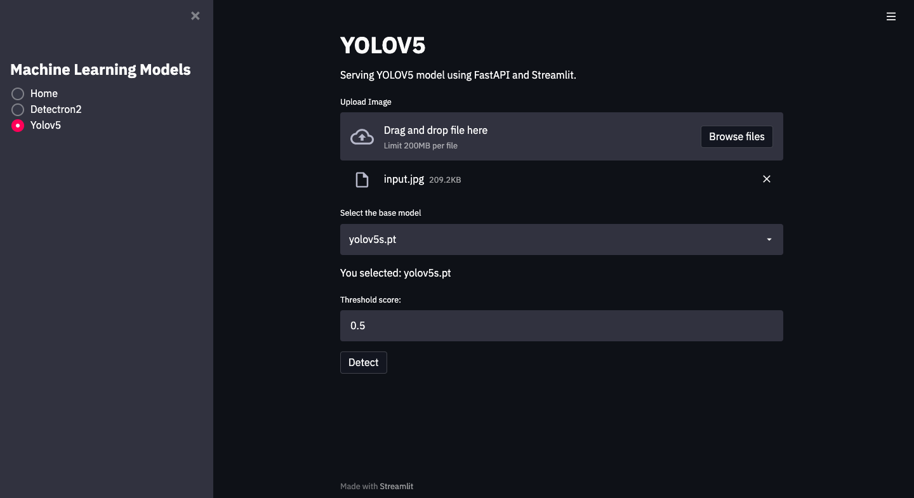The height and width of the screenshot is (498, 914).
Task: Select the Home radio option
Action: pos(18,94)
